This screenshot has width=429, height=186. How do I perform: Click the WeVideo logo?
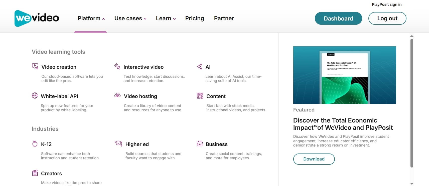pyautogui.click(x=37, y=18)
